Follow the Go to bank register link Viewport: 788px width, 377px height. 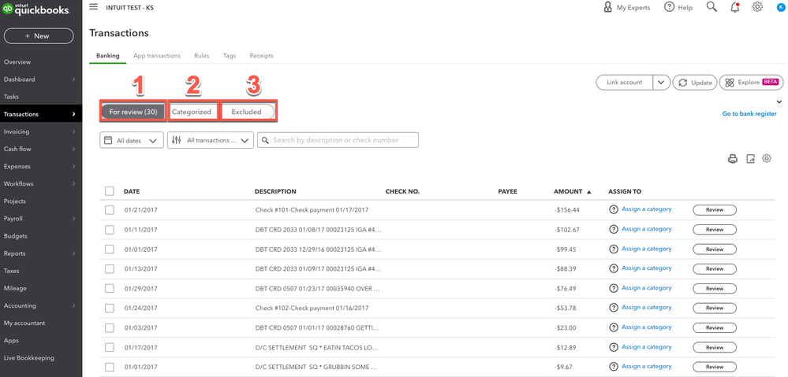(749, 114)
